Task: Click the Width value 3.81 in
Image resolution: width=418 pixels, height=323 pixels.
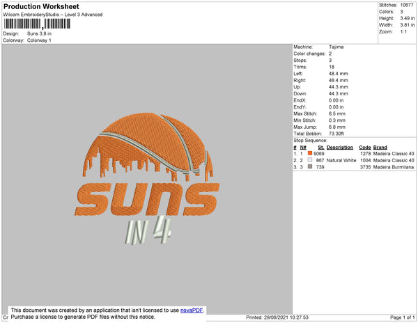Action: coord(407,25)
